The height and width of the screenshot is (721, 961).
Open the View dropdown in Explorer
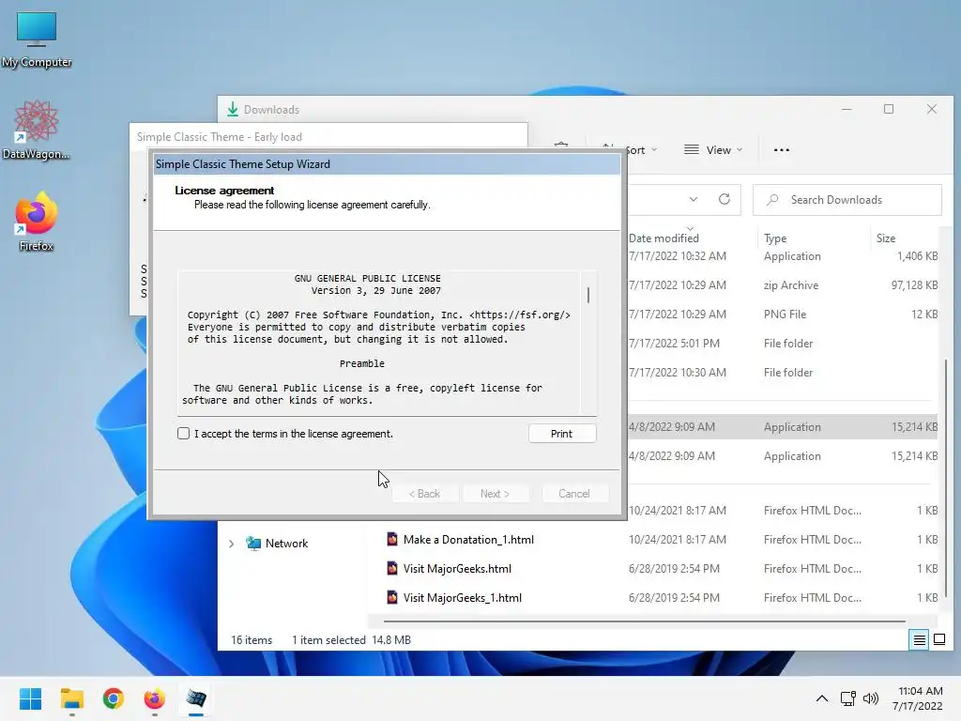pos(713,149)
